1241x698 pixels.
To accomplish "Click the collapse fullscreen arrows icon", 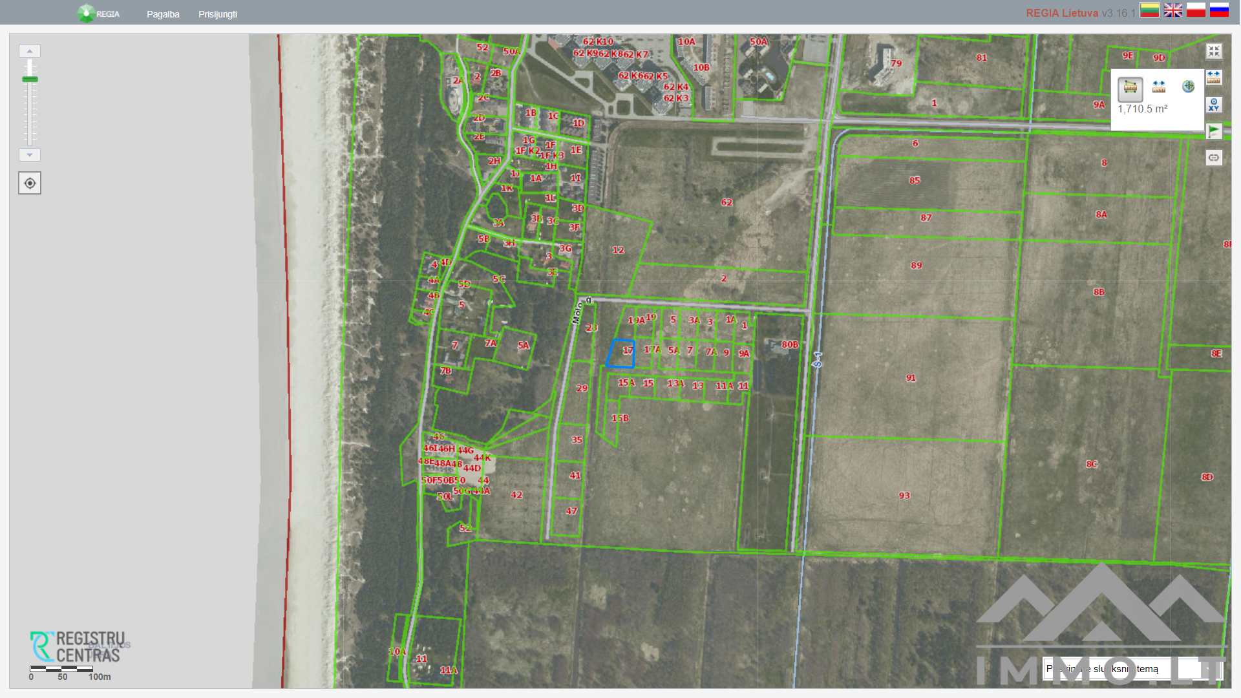I will pos(1214,51).
